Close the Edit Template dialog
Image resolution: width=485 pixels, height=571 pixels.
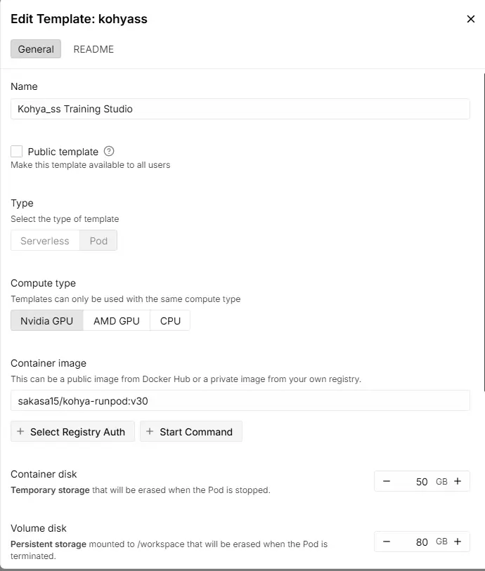pyautogui.click(x=471, y=19)
